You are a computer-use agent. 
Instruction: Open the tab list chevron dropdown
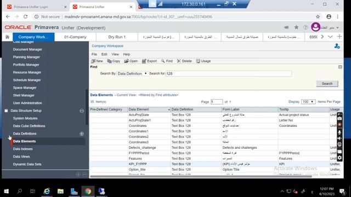pyautogui.click(x=330, y=37)
